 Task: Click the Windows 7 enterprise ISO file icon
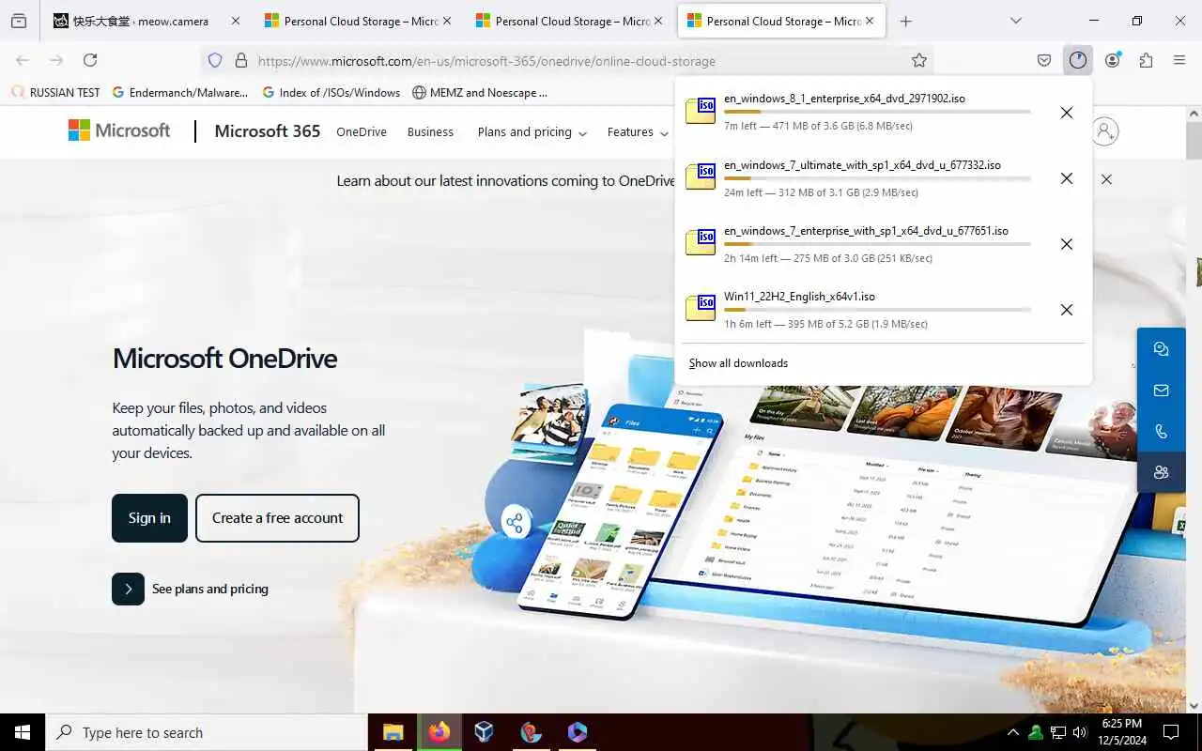point(701,242)
